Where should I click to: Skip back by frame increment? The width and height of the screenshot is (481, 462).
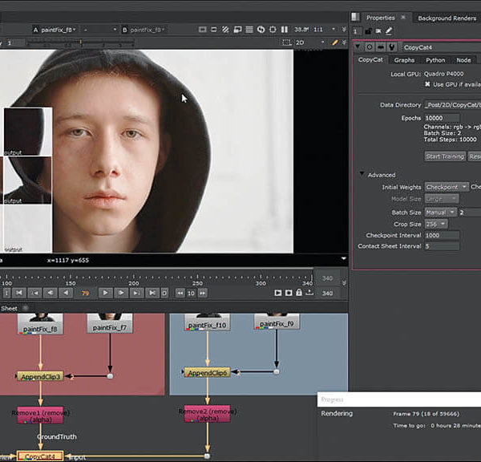(180, 294)
